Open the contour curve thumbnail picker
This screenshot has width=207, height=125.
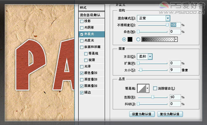click(142, 89)
